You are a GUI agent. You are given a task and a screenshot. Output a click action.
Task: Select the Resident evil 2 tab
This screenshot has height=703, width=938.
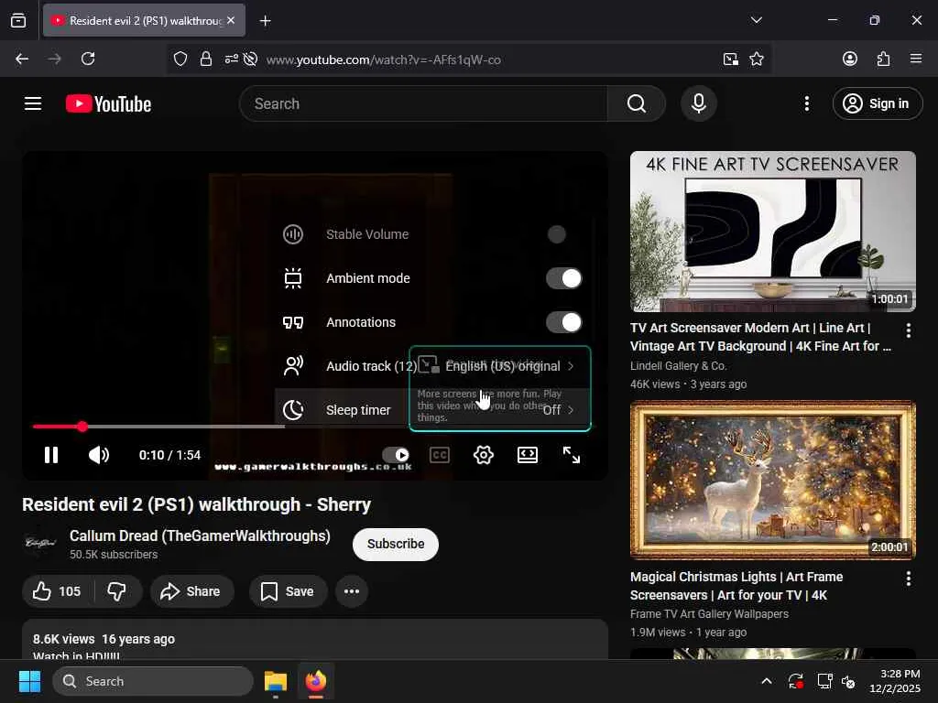click(144, 20)
